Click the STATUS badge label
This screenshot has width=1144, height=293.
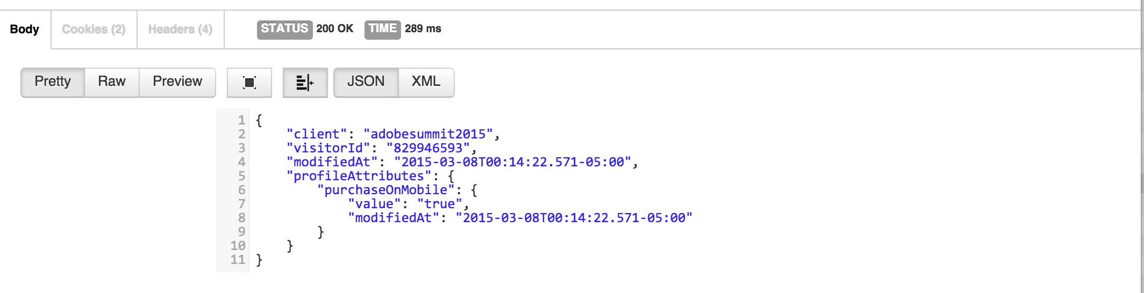(x=284, y=28)
